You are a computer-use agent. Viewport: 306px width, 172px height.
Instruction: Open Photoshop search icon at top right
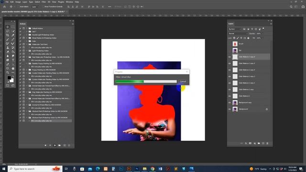coord(291,7)
